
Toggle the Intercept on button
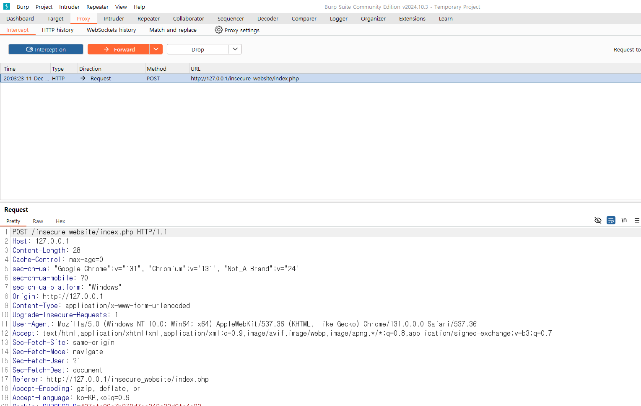[46, 49]
